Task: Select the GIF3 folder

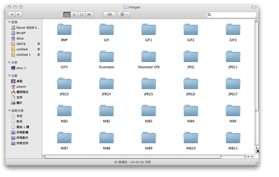Action: (x=233, y=29)
